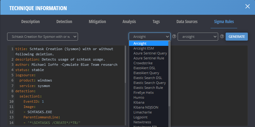Screen dimensions: 255x127
Task: Open the lowercase arcsight config dropdown
Action: (x=198, y=37)
